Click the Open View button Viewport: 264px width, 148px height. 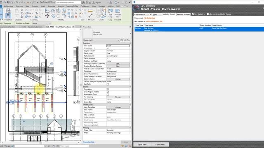click(x=142, y=144)
